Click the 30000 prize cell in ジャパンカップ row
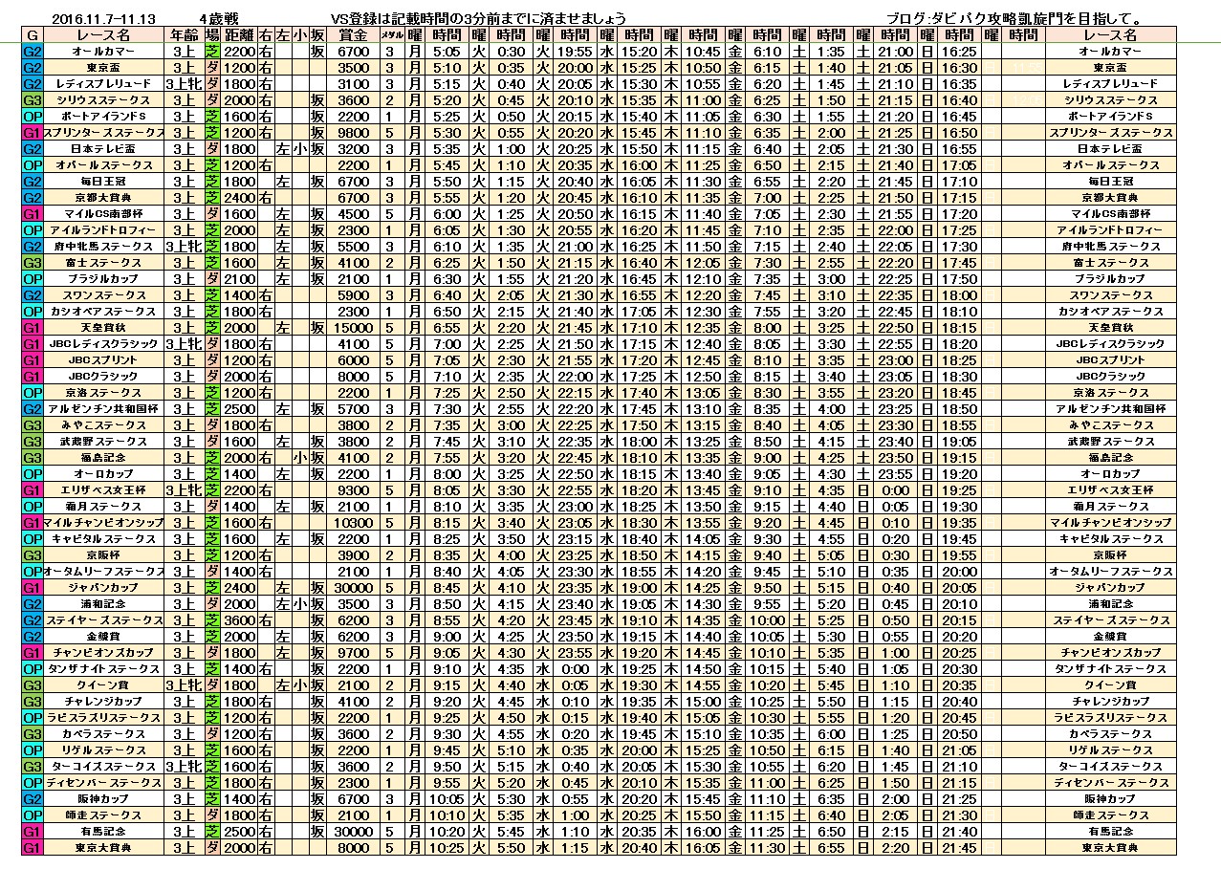 pos(354,587)
